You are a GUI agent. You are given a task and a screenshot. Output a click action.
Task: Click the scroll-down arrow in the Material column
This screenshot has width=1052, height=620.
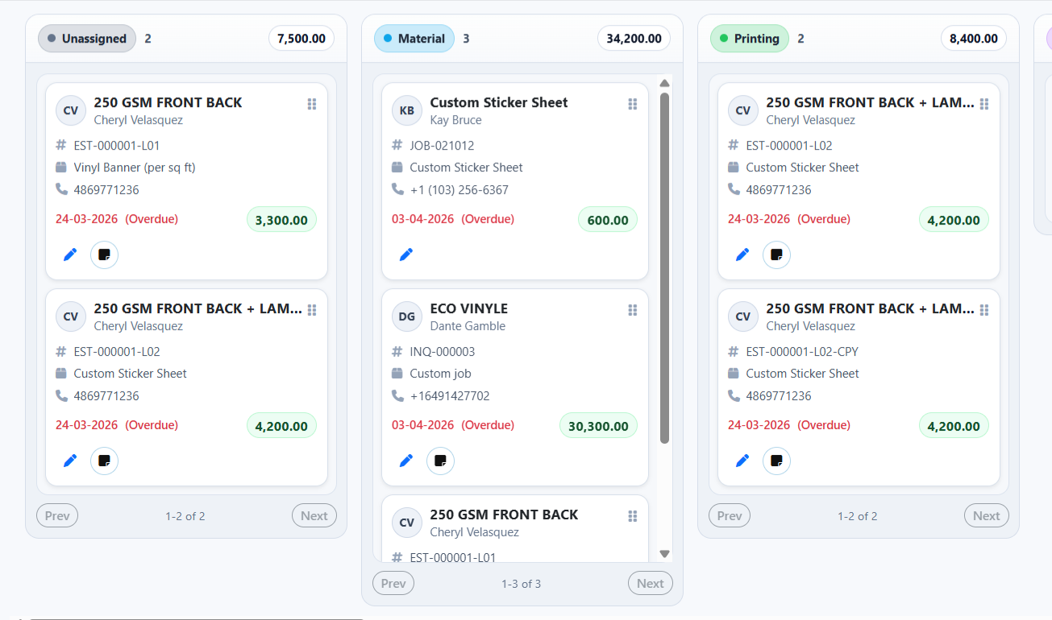pyautogui.click(x=665, y=554)
